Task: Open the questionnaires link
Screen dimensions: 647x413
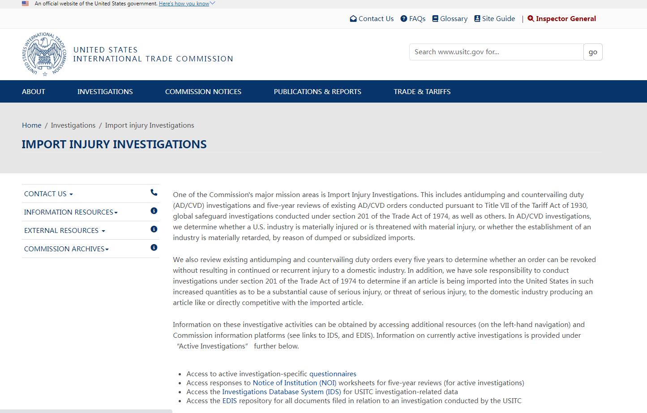Action: [333, 374]
